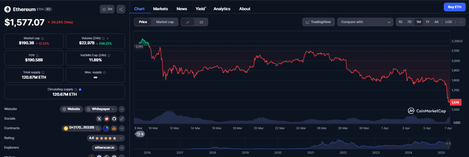Click the $190.3B market cap value
469x157 pixels.
pos(26,43)
